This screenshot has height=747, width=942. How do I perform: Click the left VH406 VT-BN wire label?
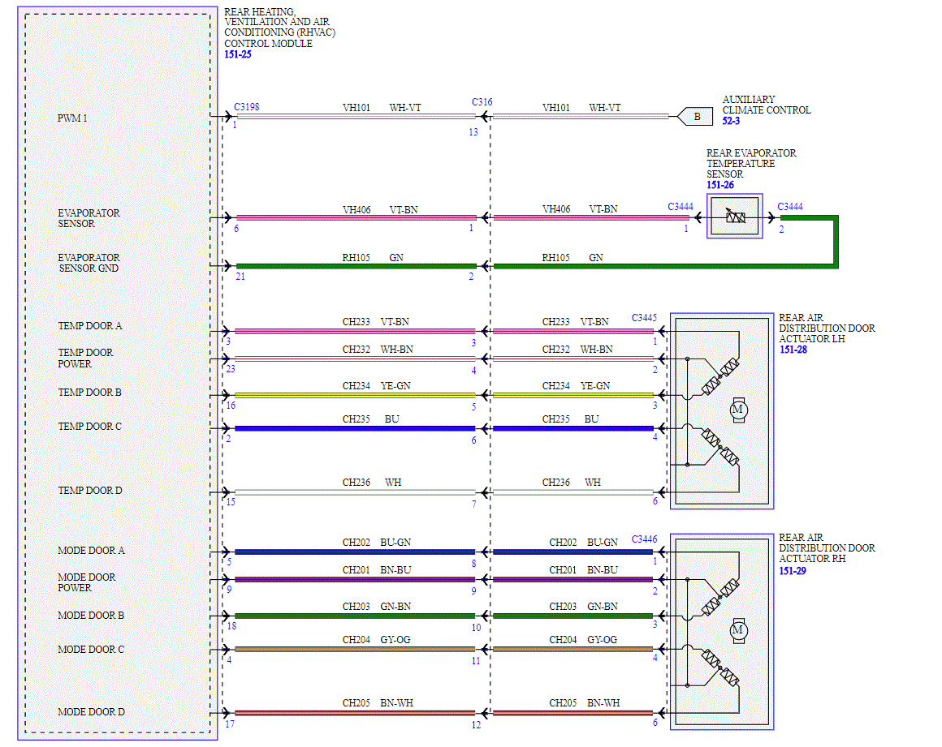point(380,209)
